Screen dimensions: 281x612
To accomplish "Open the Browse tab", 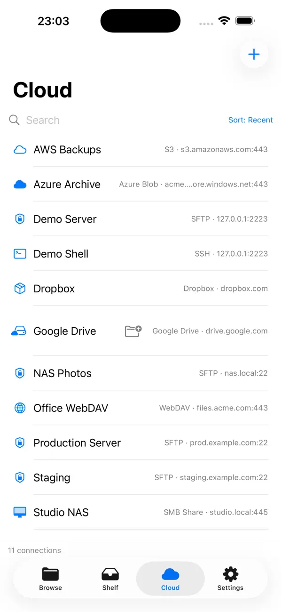I will click(x=50, y=579).
